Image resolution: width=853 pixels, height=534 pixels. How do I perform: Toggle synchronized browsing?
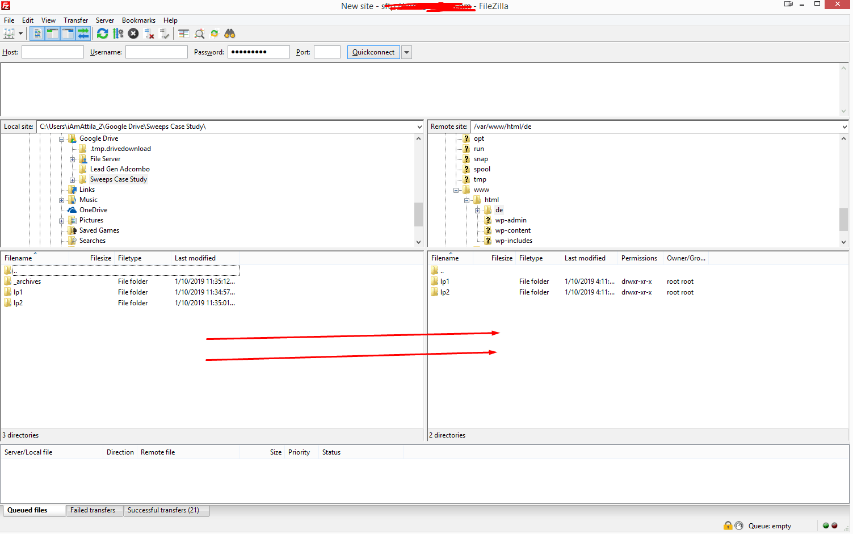coord(215,33)
